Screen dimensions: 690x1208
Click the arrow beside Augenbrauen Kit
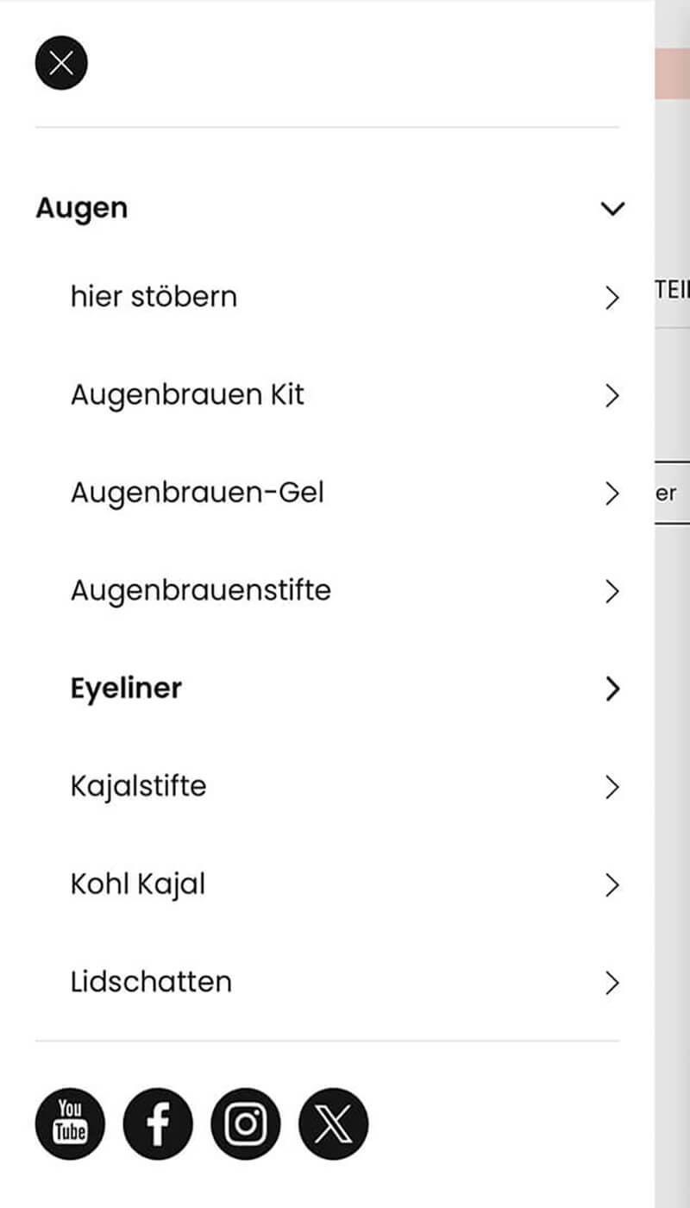[x=612, y=396]
